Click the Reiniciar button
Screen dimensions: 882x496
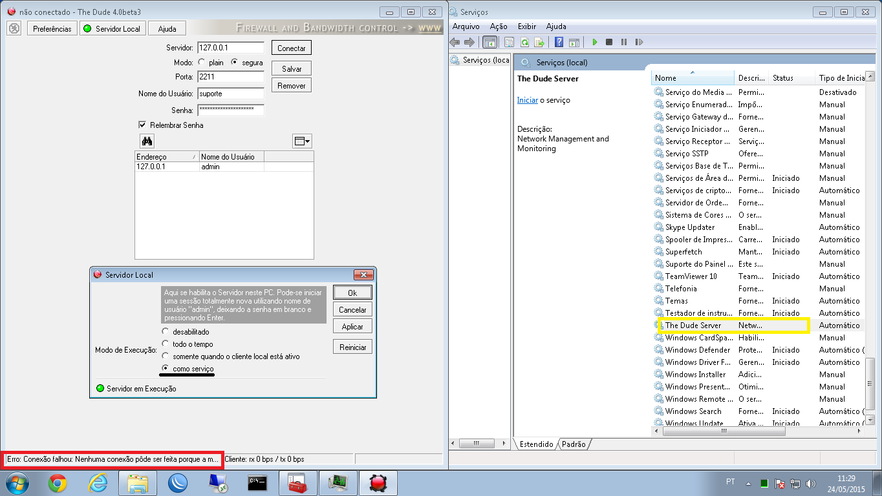pos(352,347)
